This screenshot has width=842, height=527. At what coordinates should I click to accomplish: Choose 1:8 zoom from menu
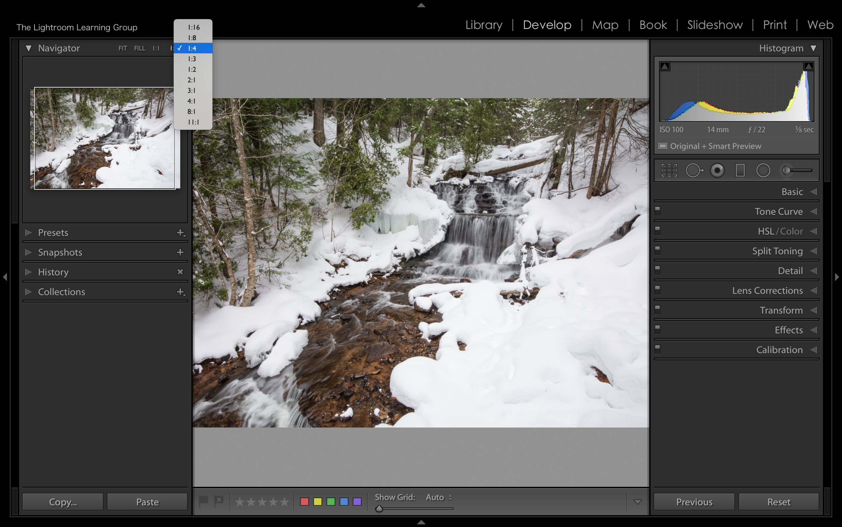click(193, 38)
